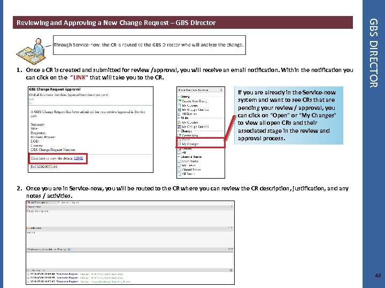Click the My Tasks page icon
This screenshot has height=288, width=385.
pos(179,165)
